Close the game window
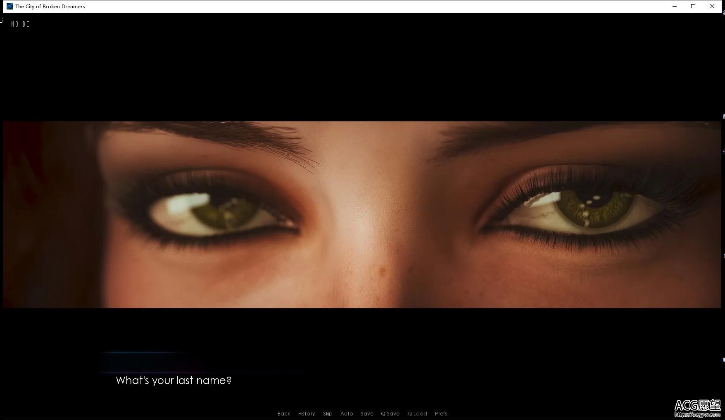 [712, 6]
